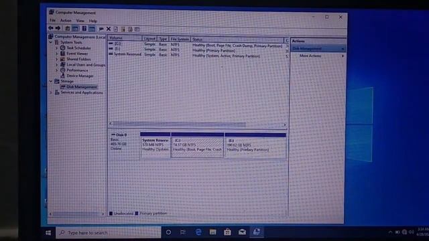The height and width of the screenshot is (241, 429).
Task: Open the File menu
Action: [52, 20]
